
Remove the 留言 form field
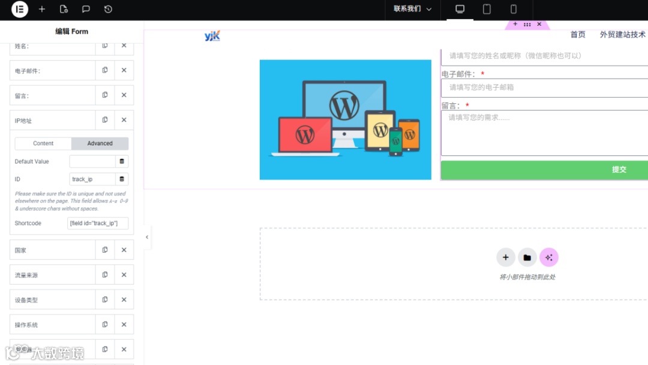click(x=124, y=95)
